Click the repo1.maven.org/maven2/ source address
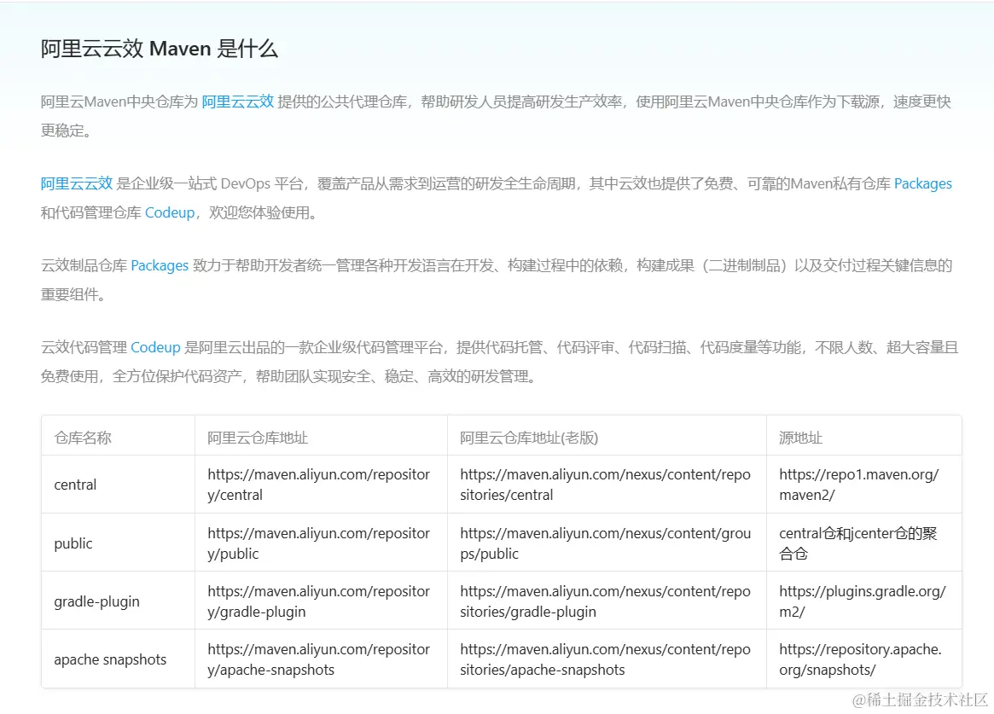 [x=859, y=485]
